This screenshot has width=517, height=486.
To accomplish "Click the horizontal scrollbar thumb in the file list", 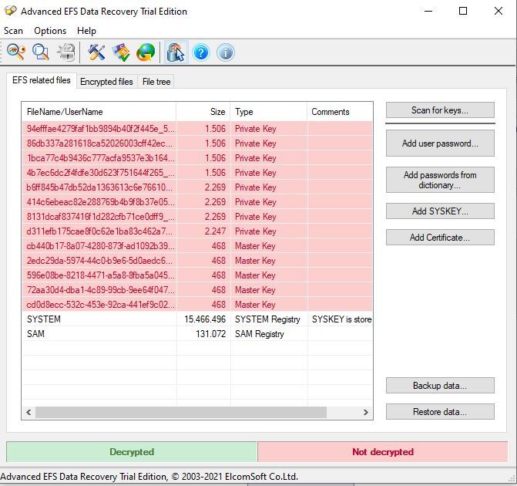I will click(181, 412).
